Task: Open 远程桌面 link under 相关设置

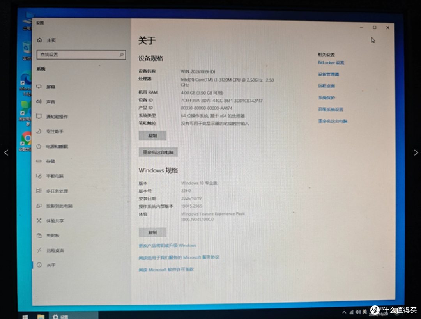Action: click(x=326, y=86)
